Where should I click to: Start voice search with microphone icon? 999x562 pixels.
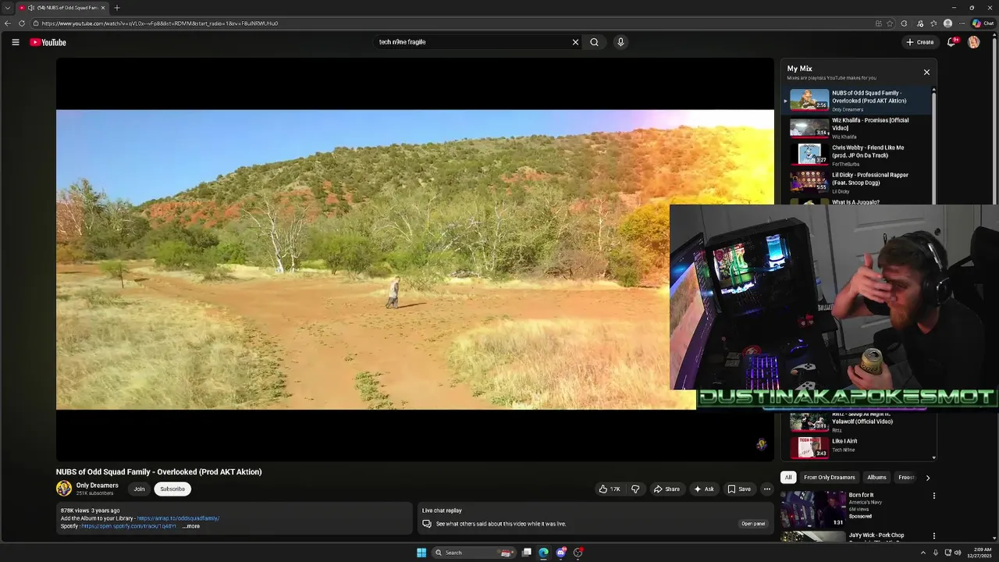pos(620,42)
